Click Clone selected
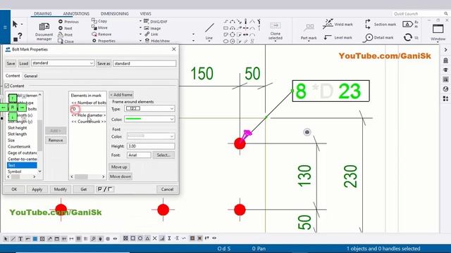Image resolution: width=451 pixels, height=253 pixels. pyautogui.click(x=276, y=31)
